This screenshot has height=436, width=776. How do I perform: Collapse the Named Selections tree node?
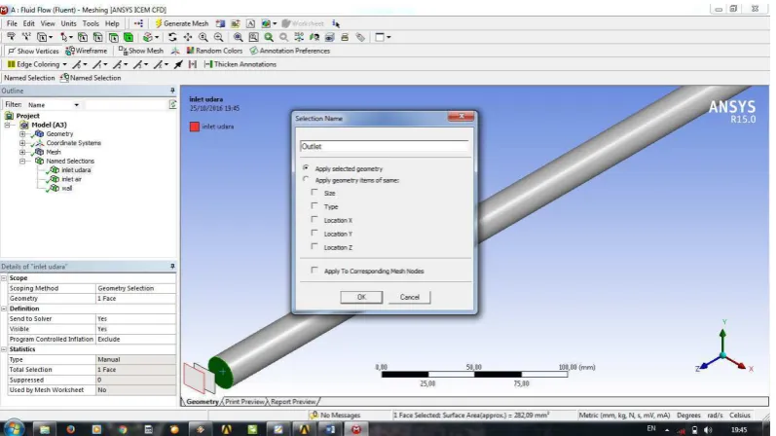[22, 161]
